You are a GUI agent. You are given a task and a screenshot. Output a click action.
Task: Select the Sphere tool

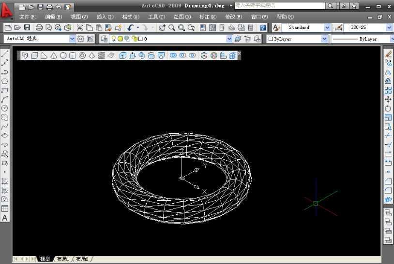coord(63,56)
